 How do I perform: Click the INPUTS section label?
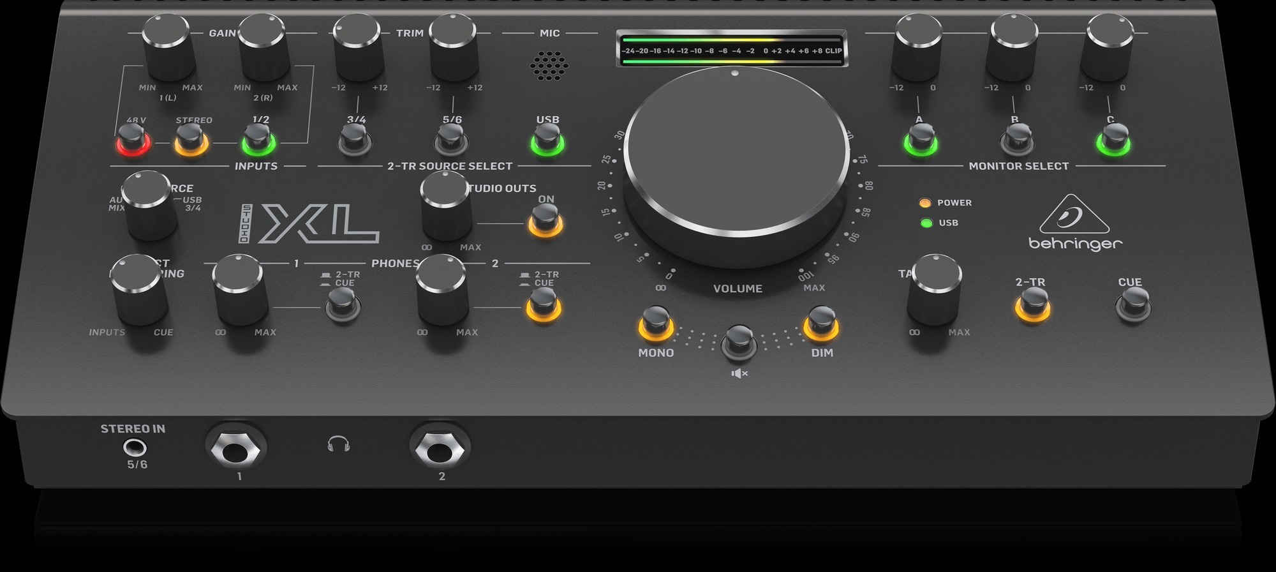pyautogui.click(x=256, y=166)
